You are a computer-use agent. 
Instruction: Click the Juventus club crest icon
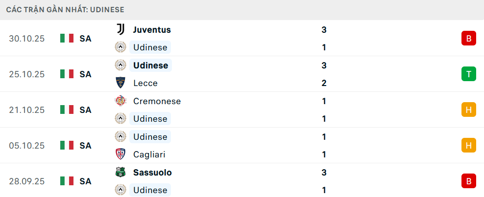pos(120,30)
